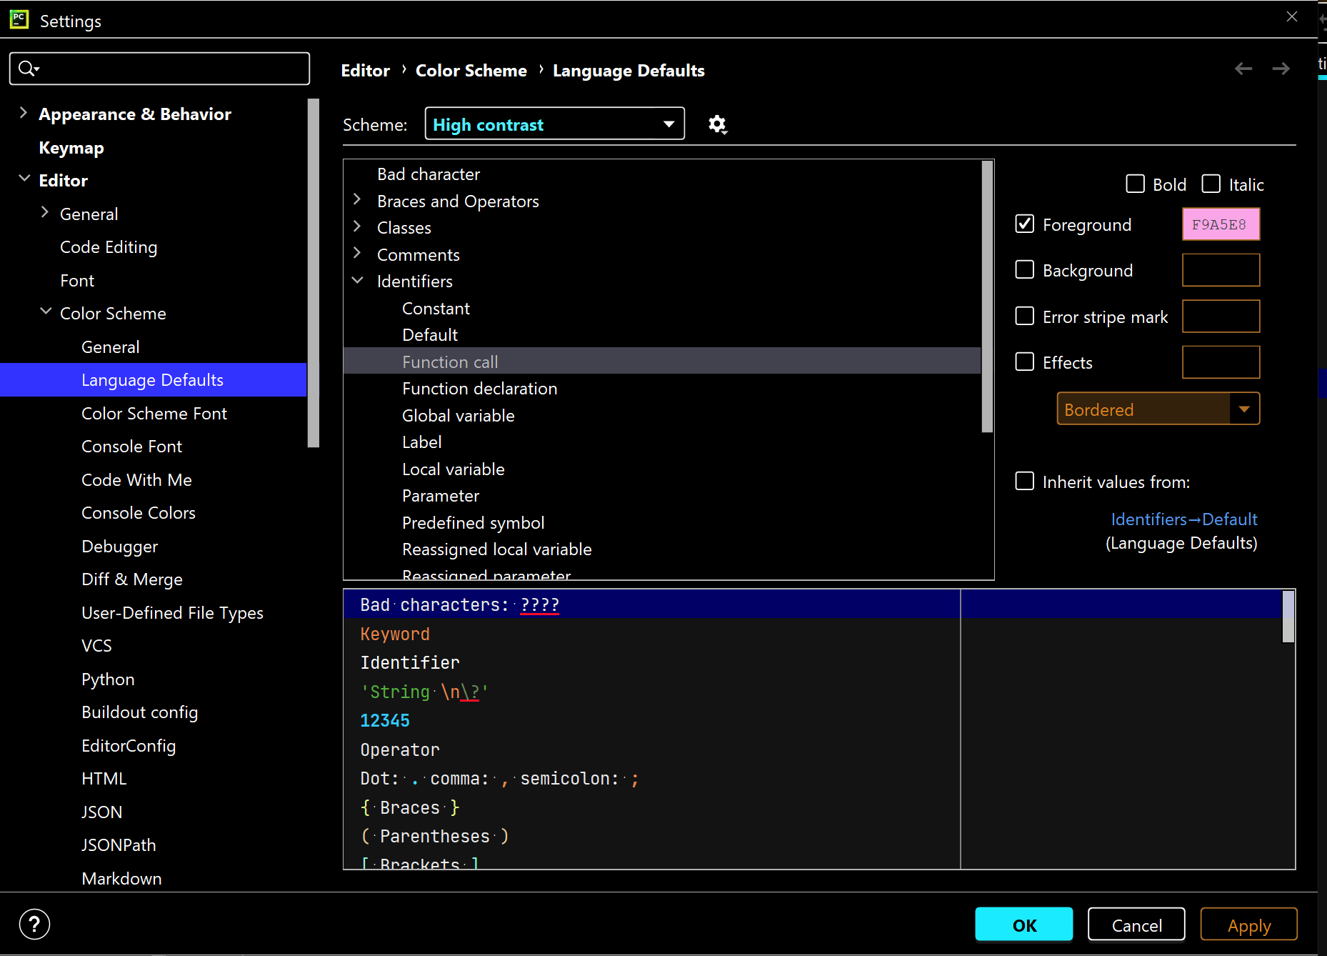Check the Effects checkbox
The image size is (1327, 956).
point(1025,362)
